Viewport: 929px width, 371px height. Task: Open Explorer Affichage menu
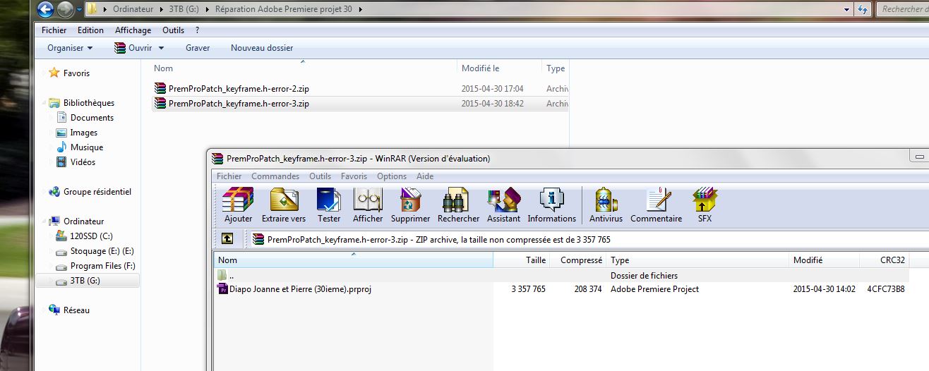(133, 30)
